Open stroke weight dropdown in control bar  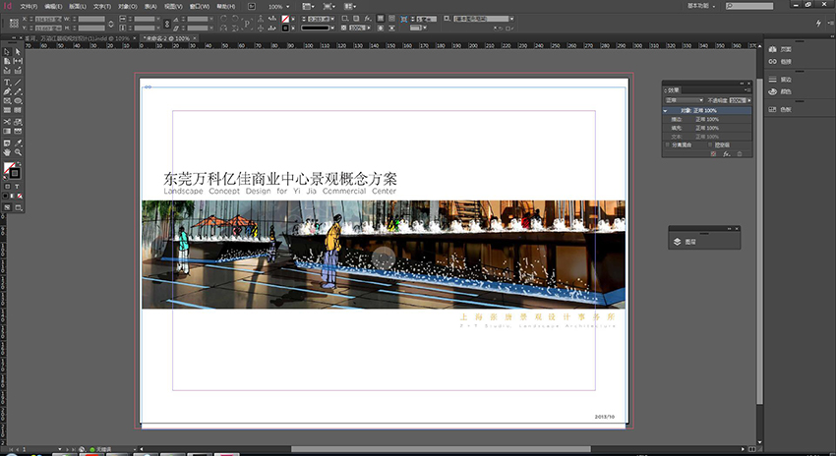click(332, 20)
